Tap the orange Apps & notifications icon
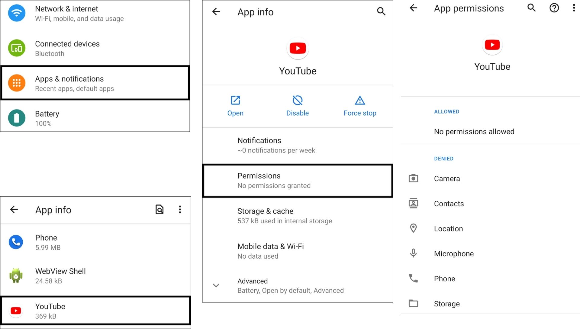This screenshot has height=329, width=580. (x=17, y=83)
